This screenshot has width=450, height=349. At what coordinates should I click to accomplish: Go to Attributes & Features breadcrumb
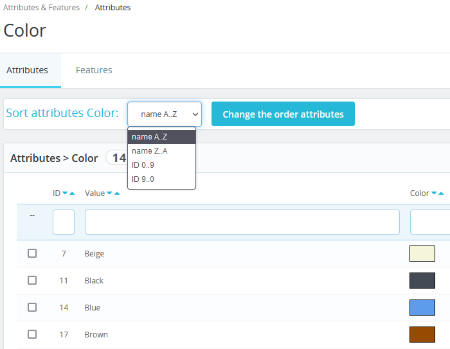(x=42, y=8)
